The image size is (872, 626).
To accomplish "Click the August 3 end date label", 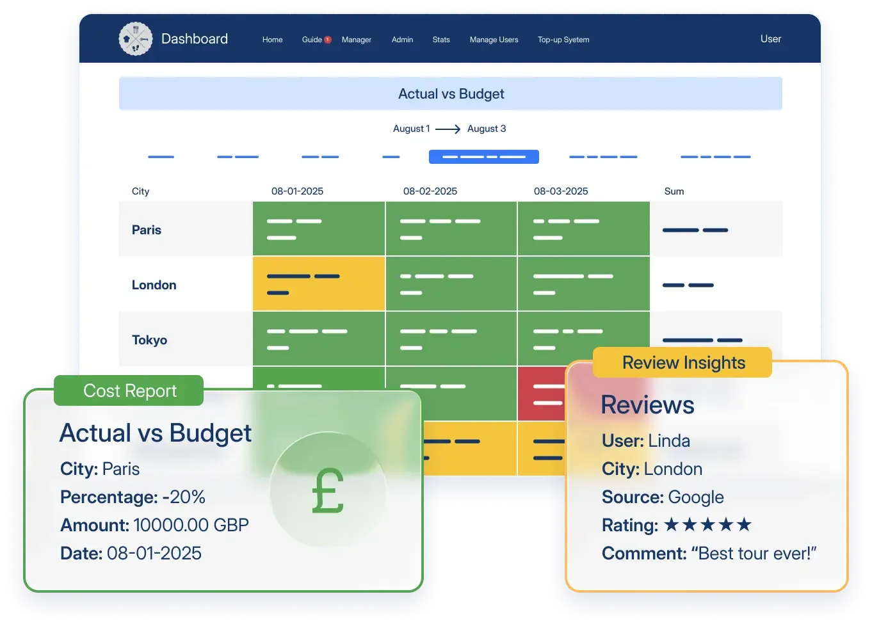I will click(x=487, y=129).
